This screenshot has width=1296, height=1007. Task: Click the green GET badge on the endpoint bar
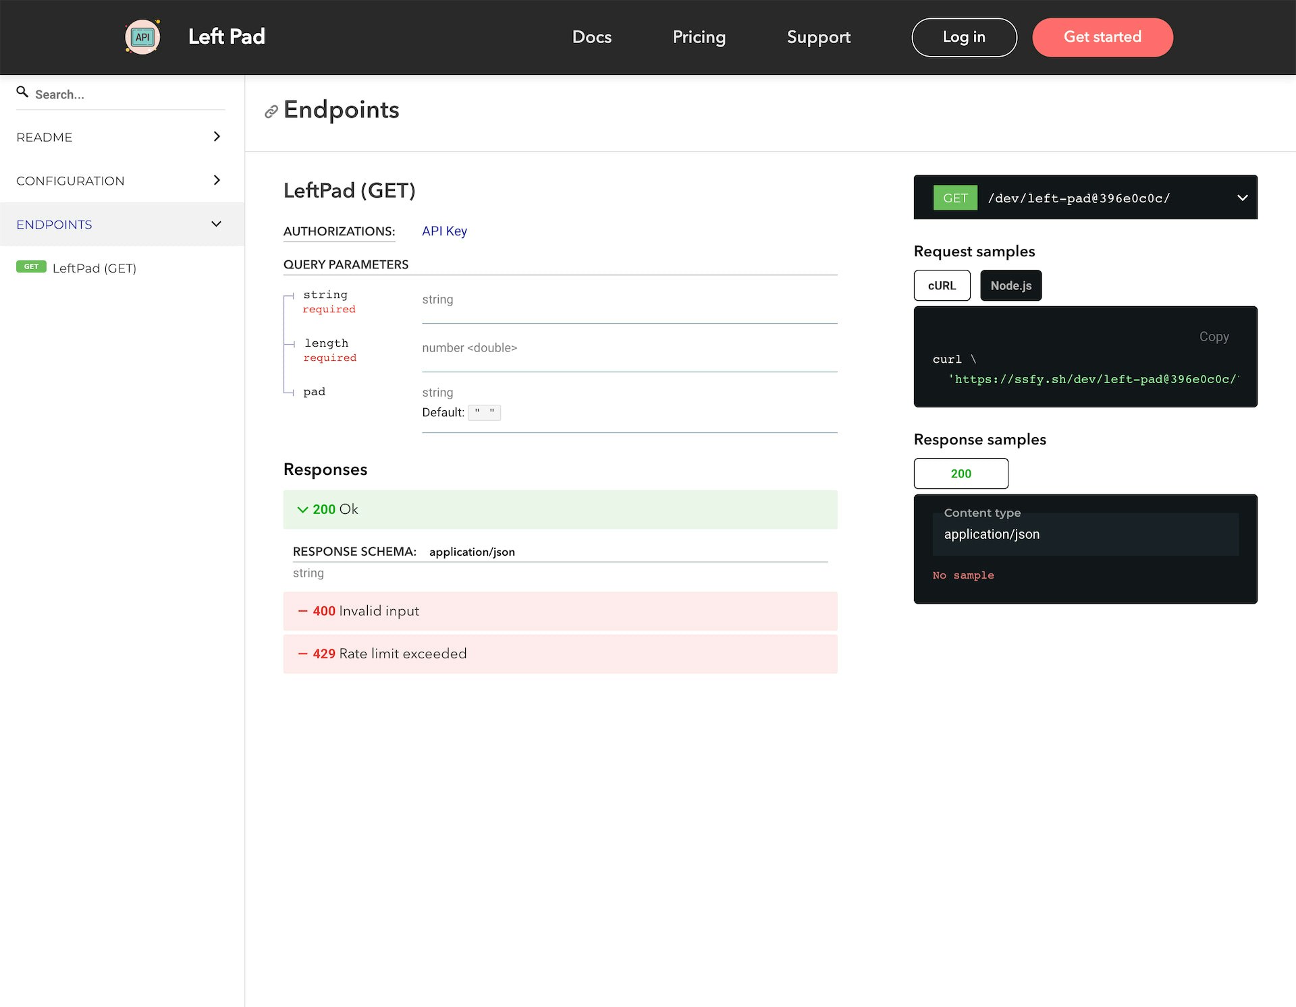tap(955, 198)
